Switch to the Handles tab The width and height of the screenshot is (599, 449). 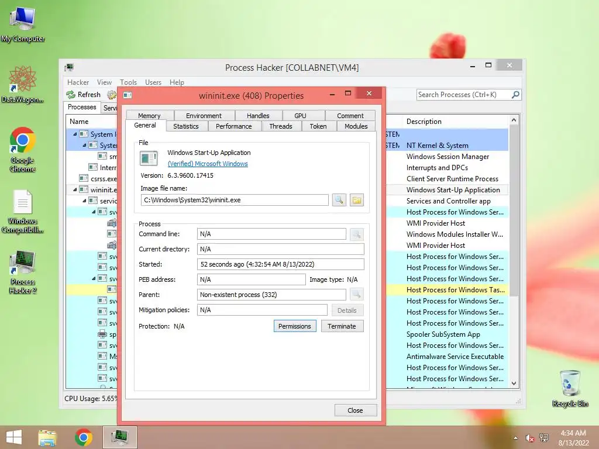pyautogui.click(x=258, y=116)
